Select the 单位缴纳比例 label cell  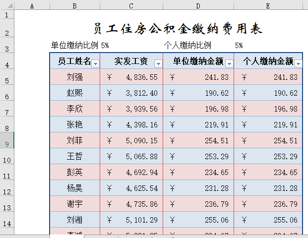pyautogui.click(x=74, y=46)
